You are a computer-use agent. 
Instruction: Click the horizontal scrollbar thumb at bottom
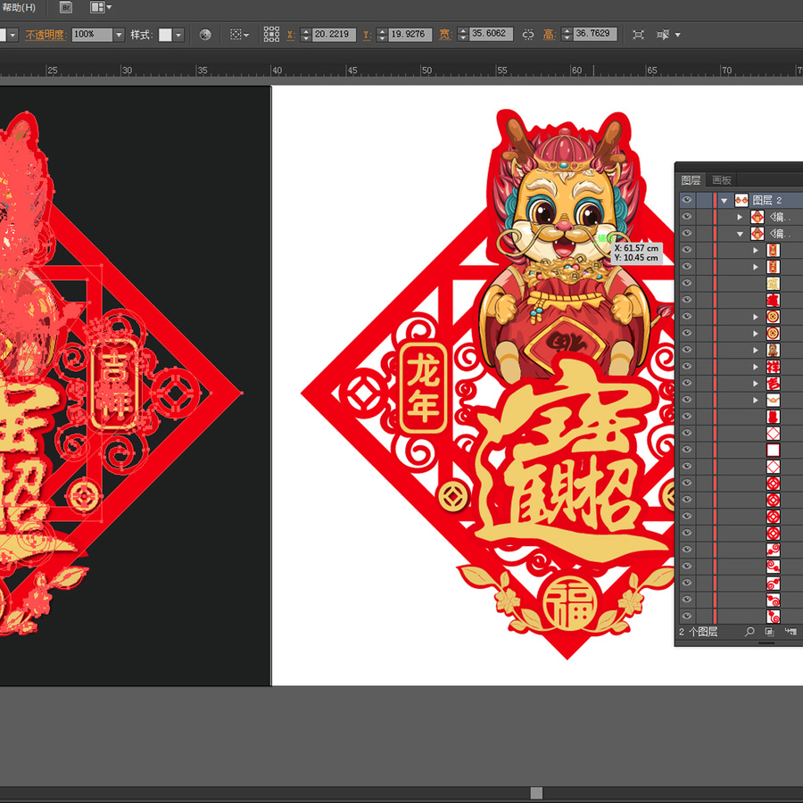click(536, 793)
